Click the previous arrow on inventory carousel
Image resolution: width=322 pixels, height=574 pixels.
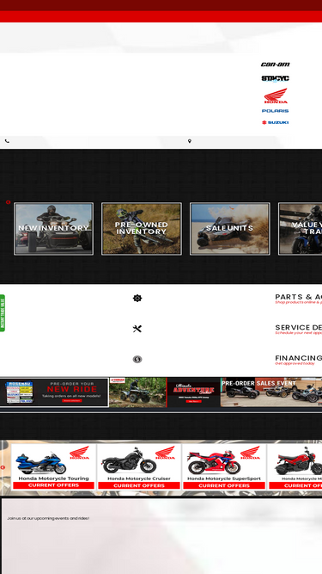(8, 202)
